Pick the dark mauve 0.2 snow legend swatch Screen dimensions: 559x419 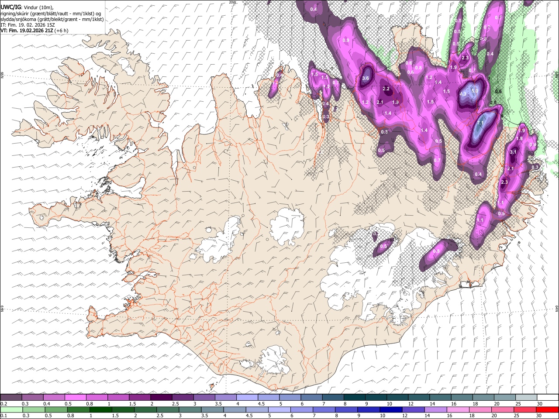point(11,397)
